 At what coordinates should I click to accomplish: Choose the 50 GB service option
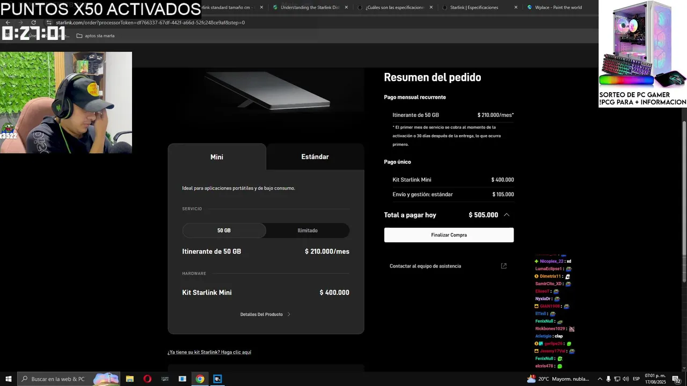tap(224, 231)
